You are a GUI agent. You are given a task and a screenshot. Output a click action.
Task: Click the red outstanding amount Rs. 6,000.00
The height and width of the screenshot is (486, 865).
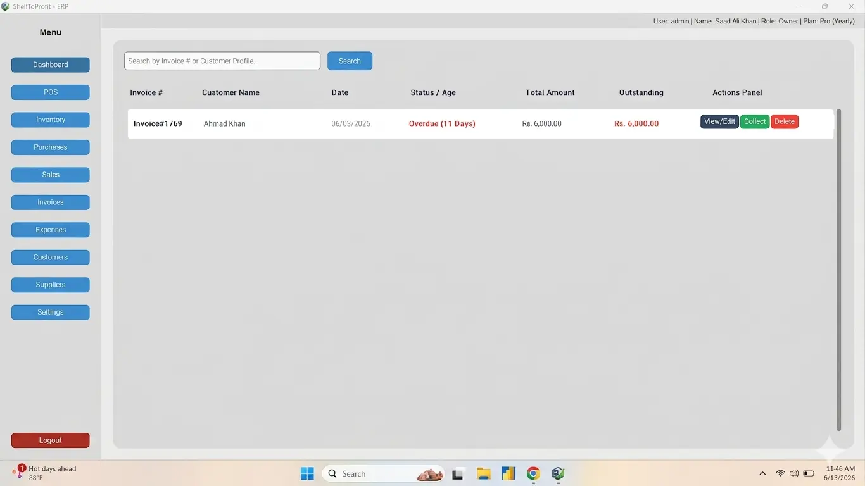point(636,123)
